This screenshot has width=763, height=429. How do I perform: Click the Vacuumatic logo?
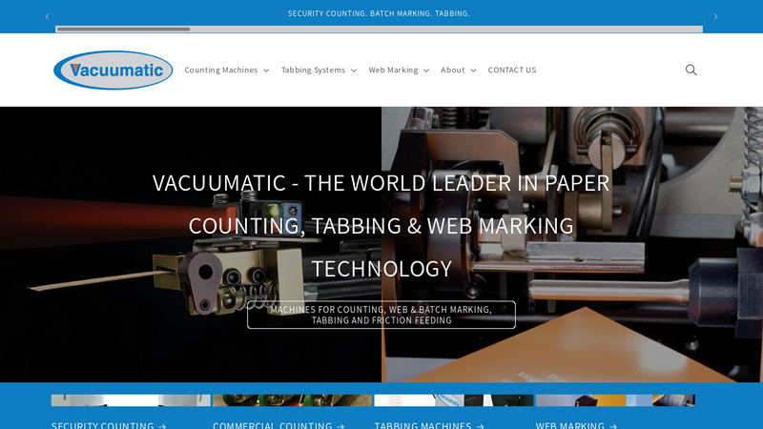pyautogui.click(x=113, y=70)
